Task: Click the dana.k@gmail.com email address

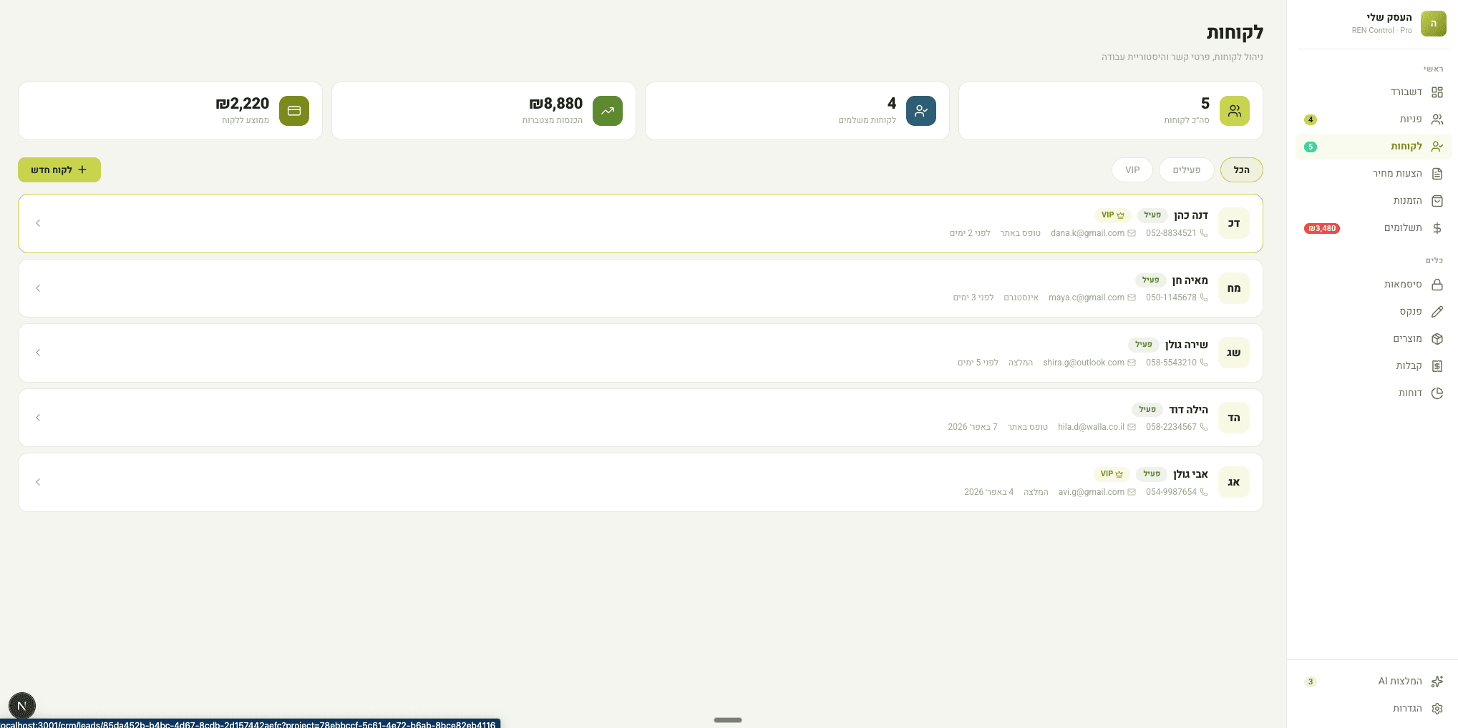Action: point(1087,233)
